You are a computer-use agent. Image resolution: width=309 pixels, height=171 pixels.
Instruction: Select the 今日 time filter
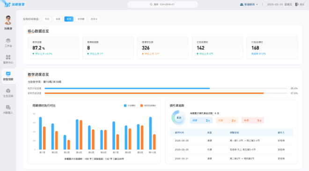tap(47, 19)
